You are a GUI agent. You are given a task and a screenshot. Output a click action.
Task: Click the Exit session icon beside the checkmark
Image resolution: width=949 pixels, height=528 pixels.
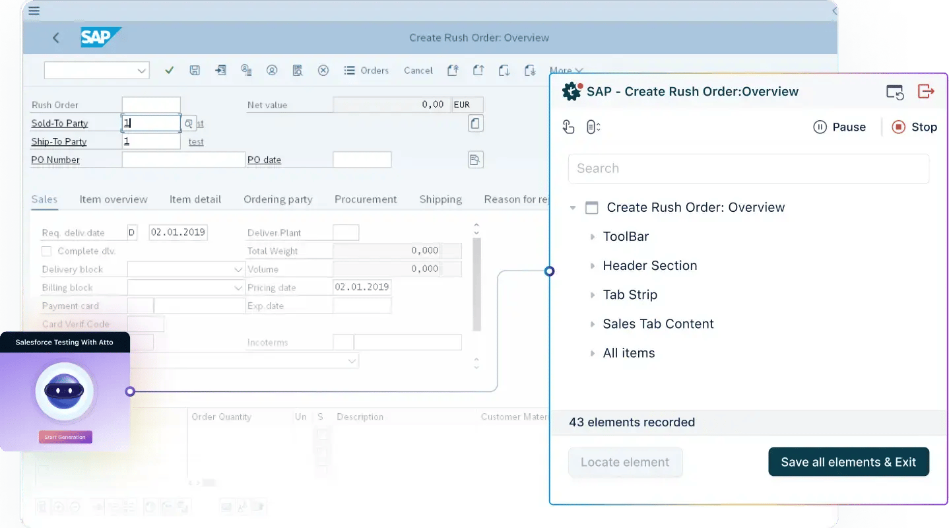220,70
